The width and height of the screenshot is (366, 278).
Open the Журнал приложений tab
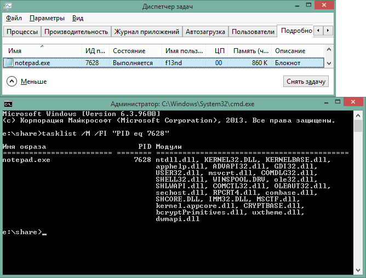[x=146, y=32]
